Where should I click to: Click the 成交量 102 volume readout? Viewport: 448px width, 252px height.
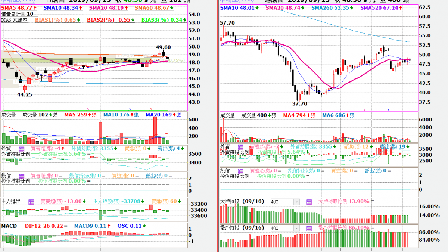(40, 115)
